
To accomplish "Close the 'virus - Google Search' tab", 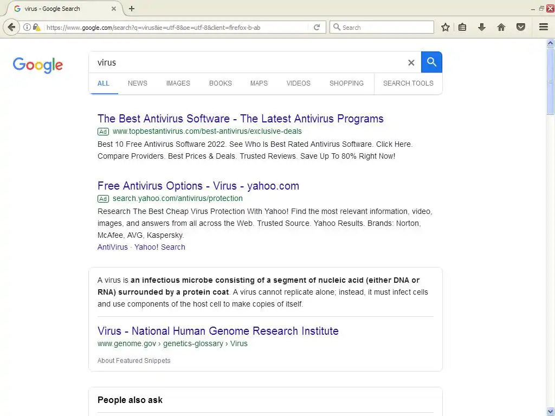I will click(x=114, y=9).
